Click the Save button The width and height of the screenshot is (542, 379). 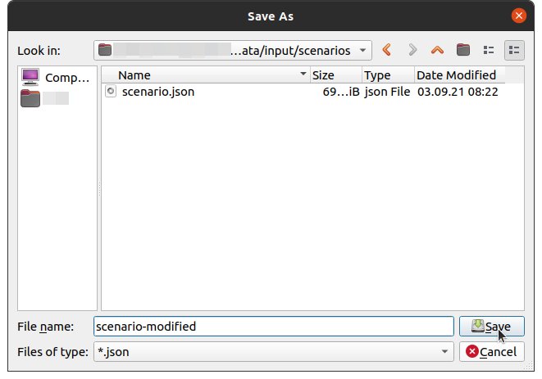pyautogui.click(x=491, y=327)
